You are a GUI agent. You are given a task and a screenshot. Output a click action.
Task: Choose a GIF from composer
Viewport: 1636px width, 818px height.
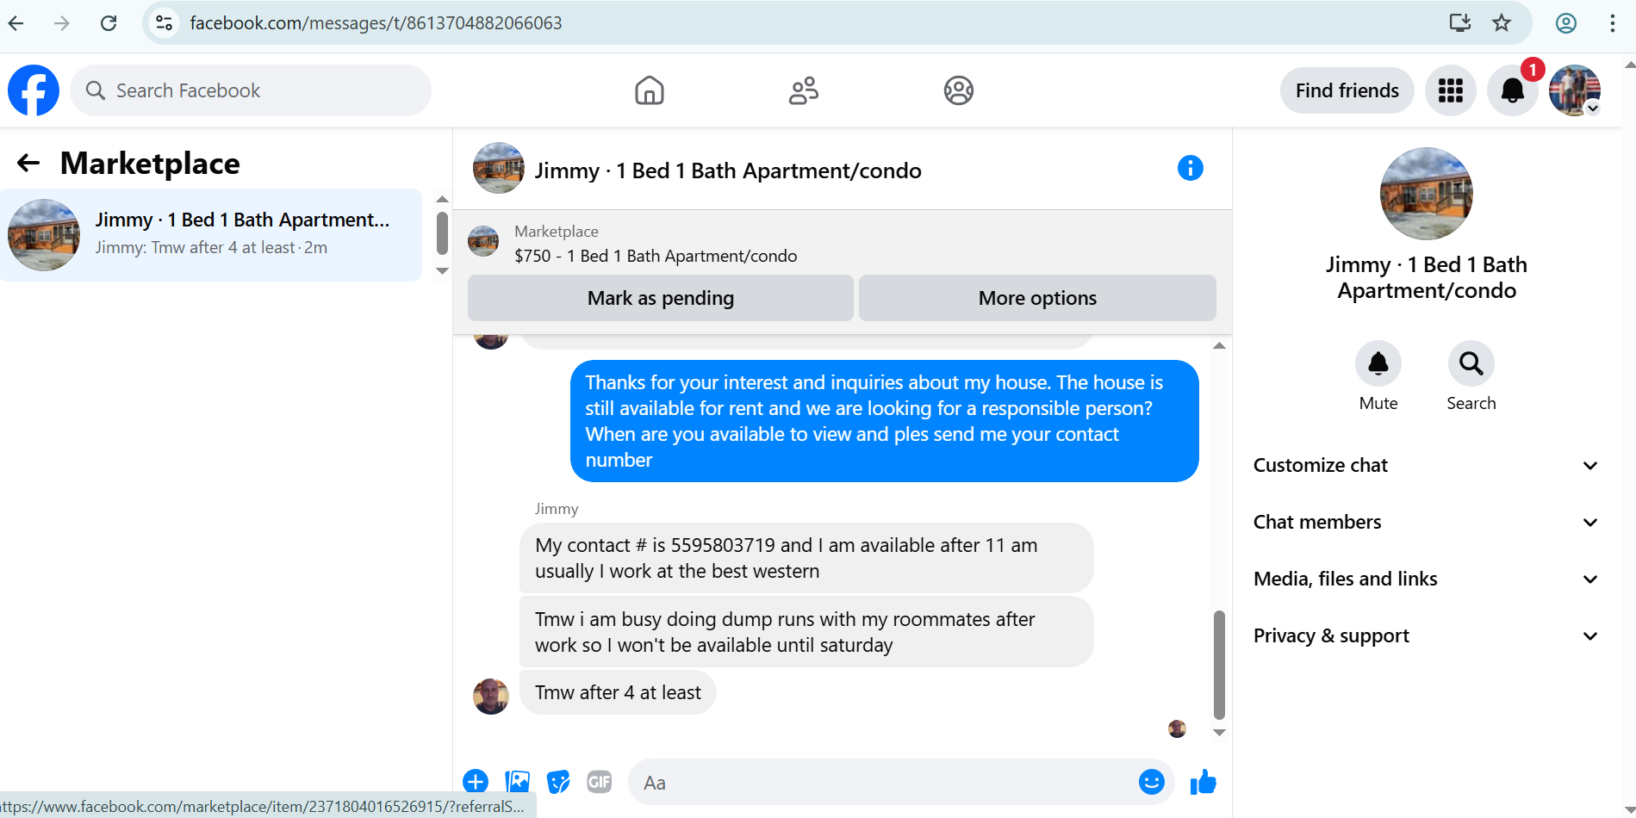tap(600, 782)
